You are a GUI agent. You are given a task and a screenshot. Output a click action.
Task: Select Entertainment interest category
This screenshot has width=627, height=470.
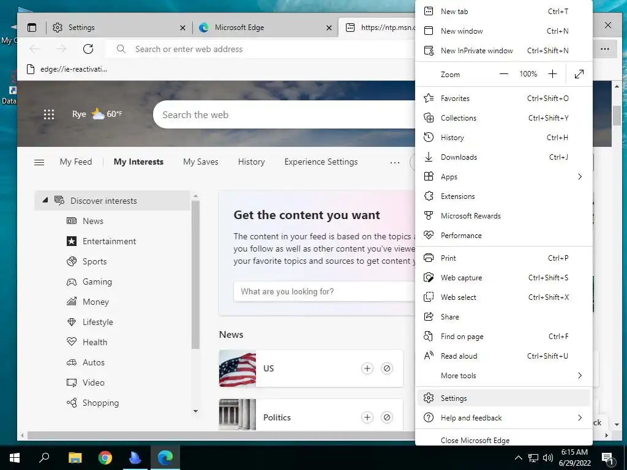[101, 241]
